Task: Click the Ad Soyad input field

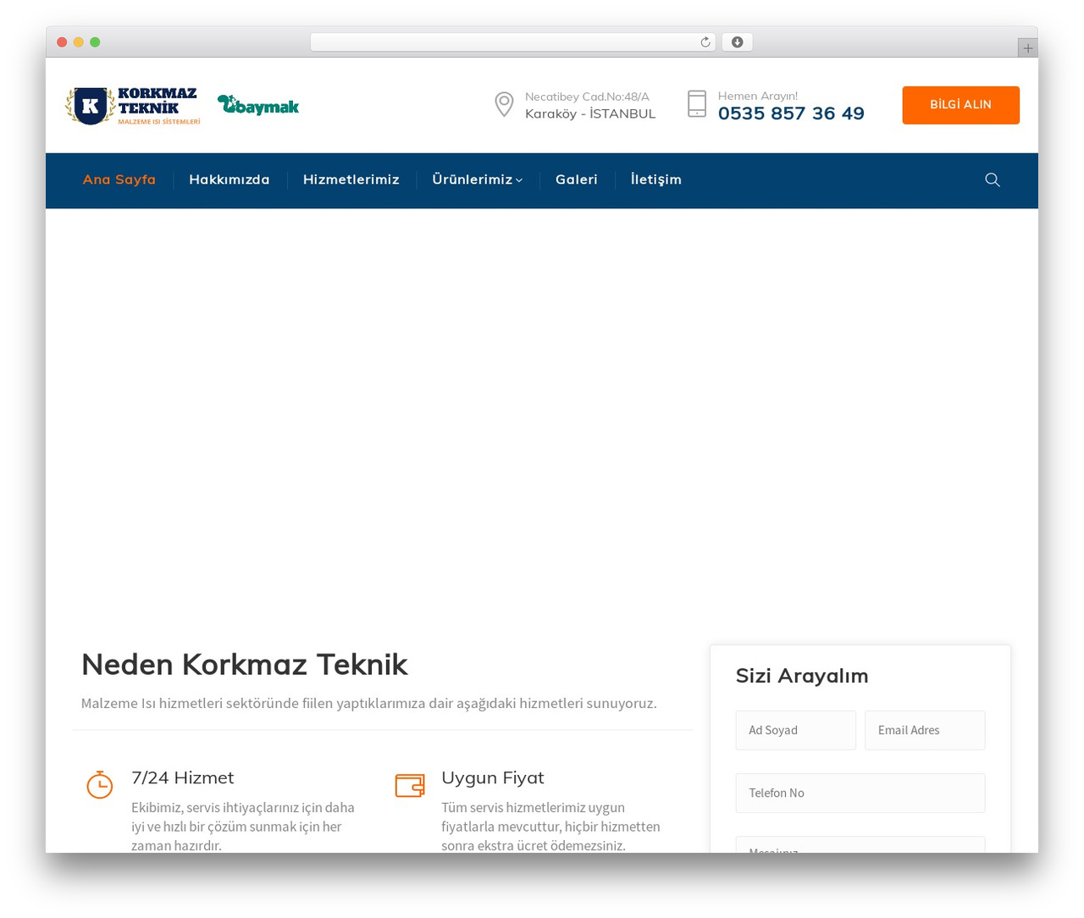Action: [796, 730]
